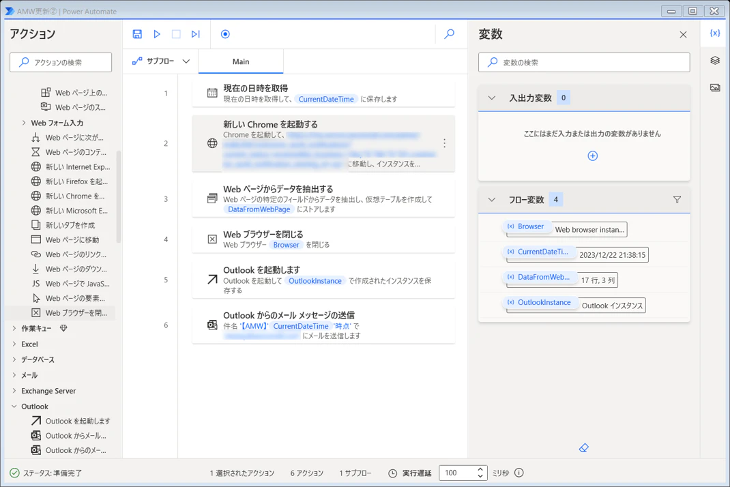This screenshot has width=730, height=487.
Task: Save the flow with the floppy disk icon
Action: [137, 34]
